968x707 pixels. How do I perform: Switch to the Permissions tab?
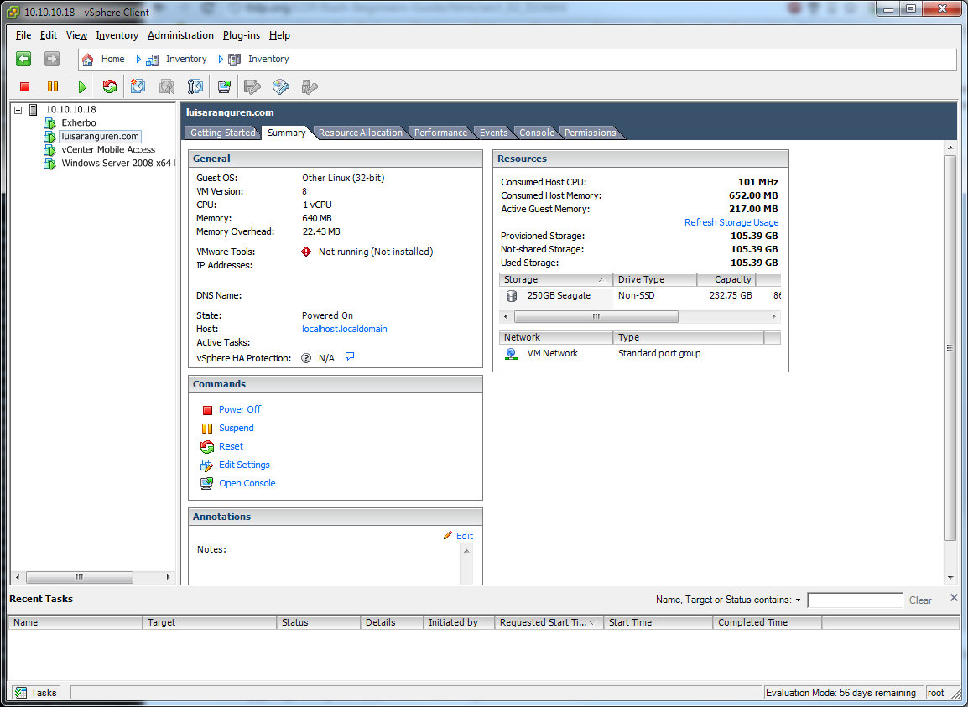point(591,133)
